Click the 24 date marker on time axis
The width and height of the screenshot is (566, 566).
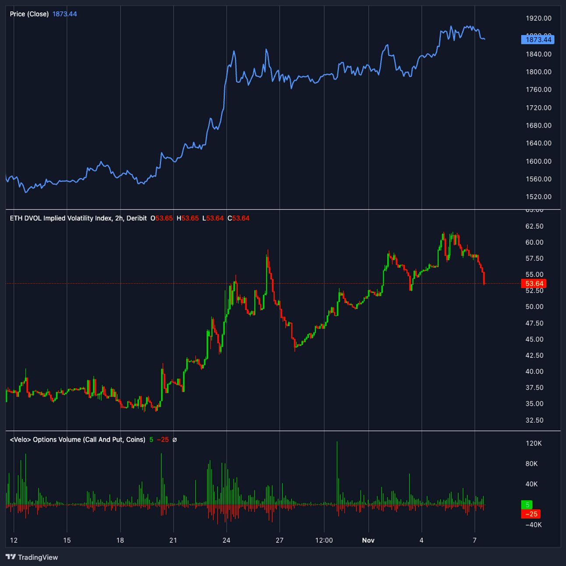click(226, 540)
